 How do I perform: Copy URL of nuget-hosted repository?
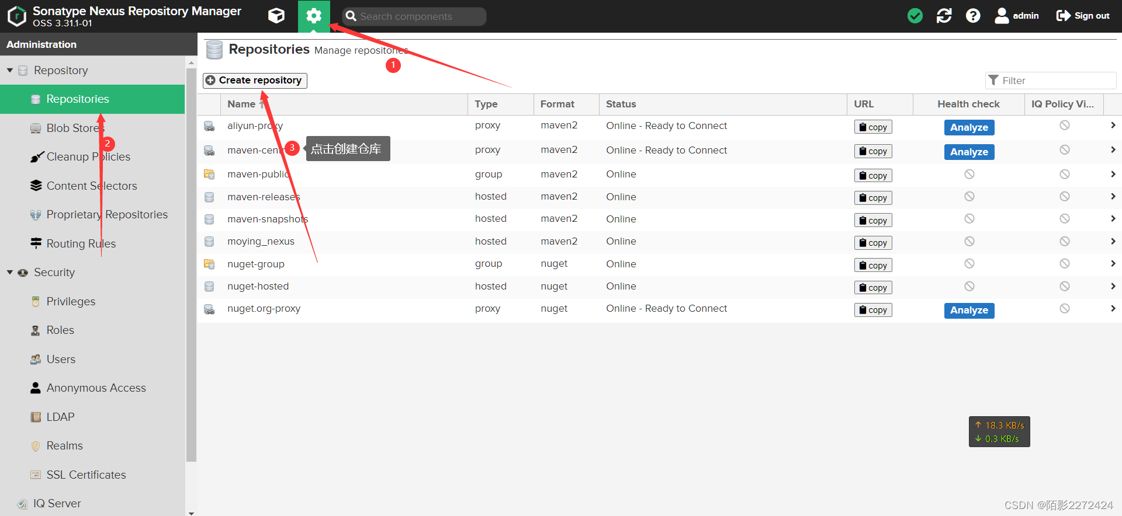873,288
